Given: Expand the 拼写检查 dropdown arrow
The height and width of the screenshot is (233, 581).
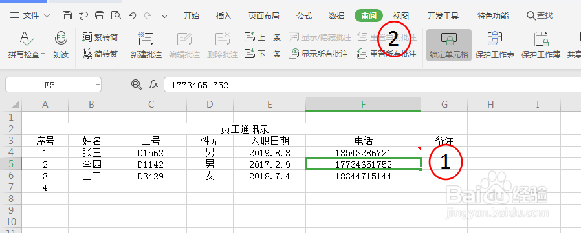Looking at the screenshot, I should 43,54.
